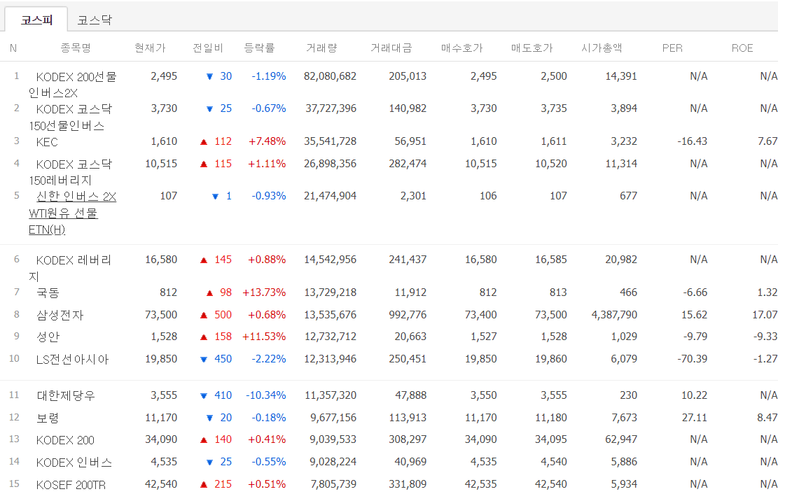Open KODEX 코스닥150선물인버스 stock
Viewport: 785px width, 501px height.
click(x=71, y=117)
